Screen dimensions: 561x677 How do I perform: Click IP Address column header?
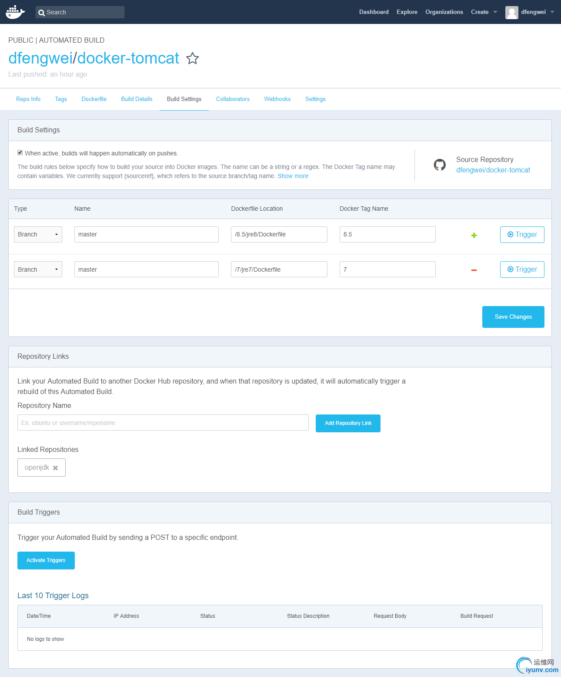coord(127,616)
